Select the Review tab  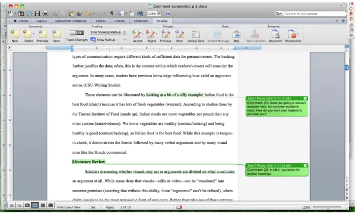162,21
